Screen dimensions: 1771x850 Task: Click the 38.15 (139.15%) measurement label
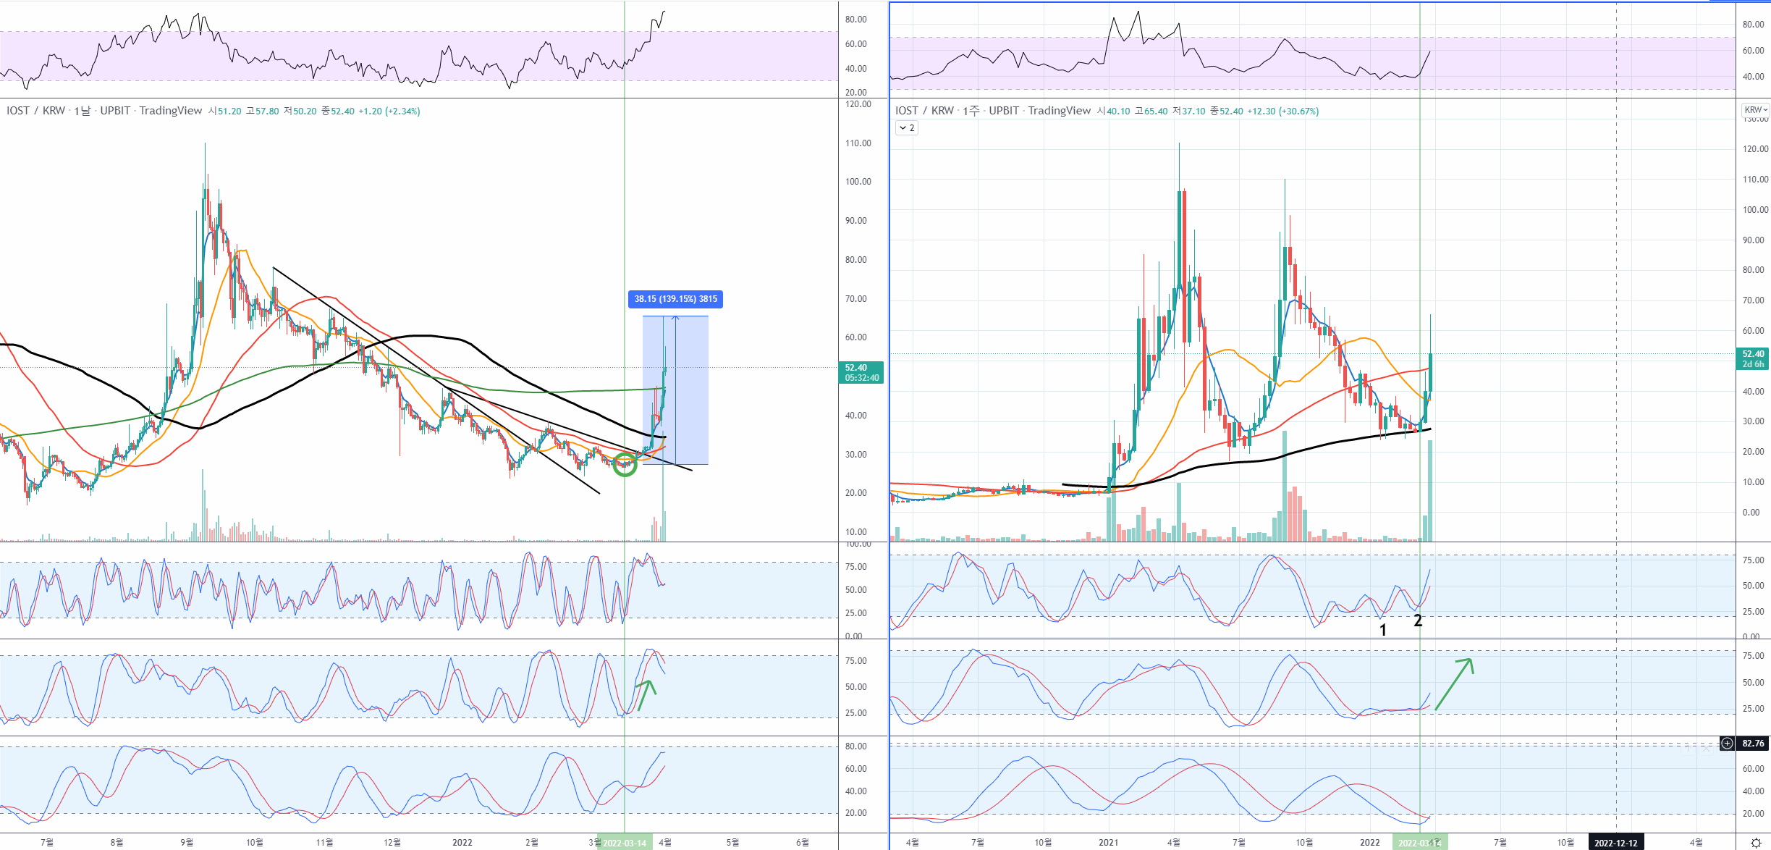(x=675, y=299)
